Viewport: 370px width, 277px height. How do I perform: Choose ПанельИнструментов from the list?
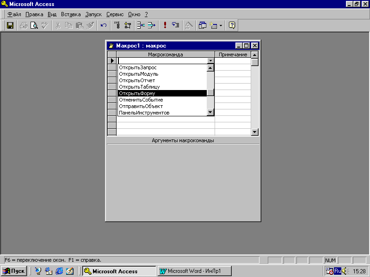pos(162,113)
